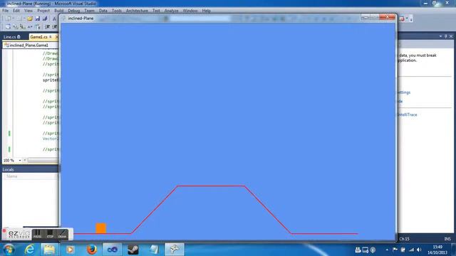
Task: Open the Help menu
Action: click(206, 11)
